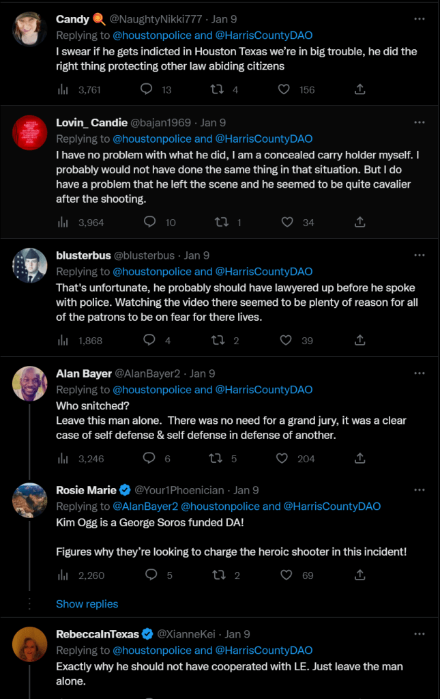Open more options on RebeccaInTexas's tweet
Screen dimensions: 440x699
click(x=420, y=634)
